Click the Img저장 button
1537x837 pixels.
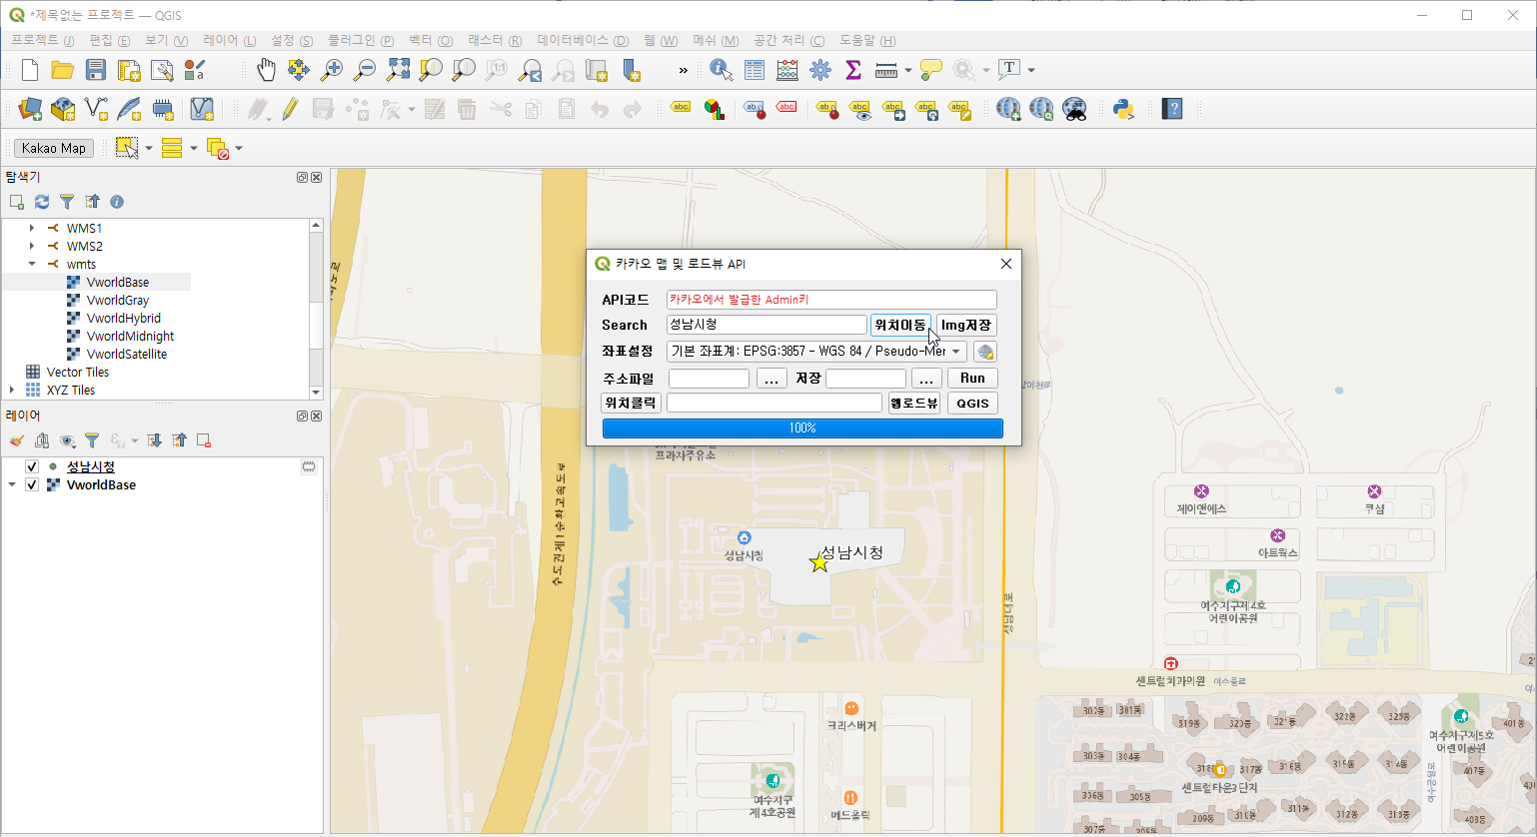[x=966, y=325]
